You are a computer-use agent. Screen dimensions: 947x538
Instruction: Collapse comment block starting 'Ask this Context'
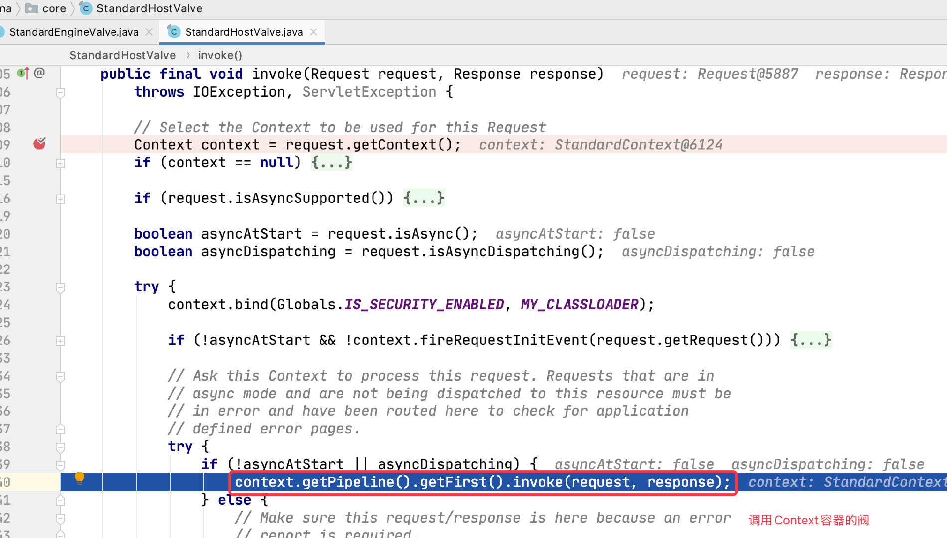60,376
